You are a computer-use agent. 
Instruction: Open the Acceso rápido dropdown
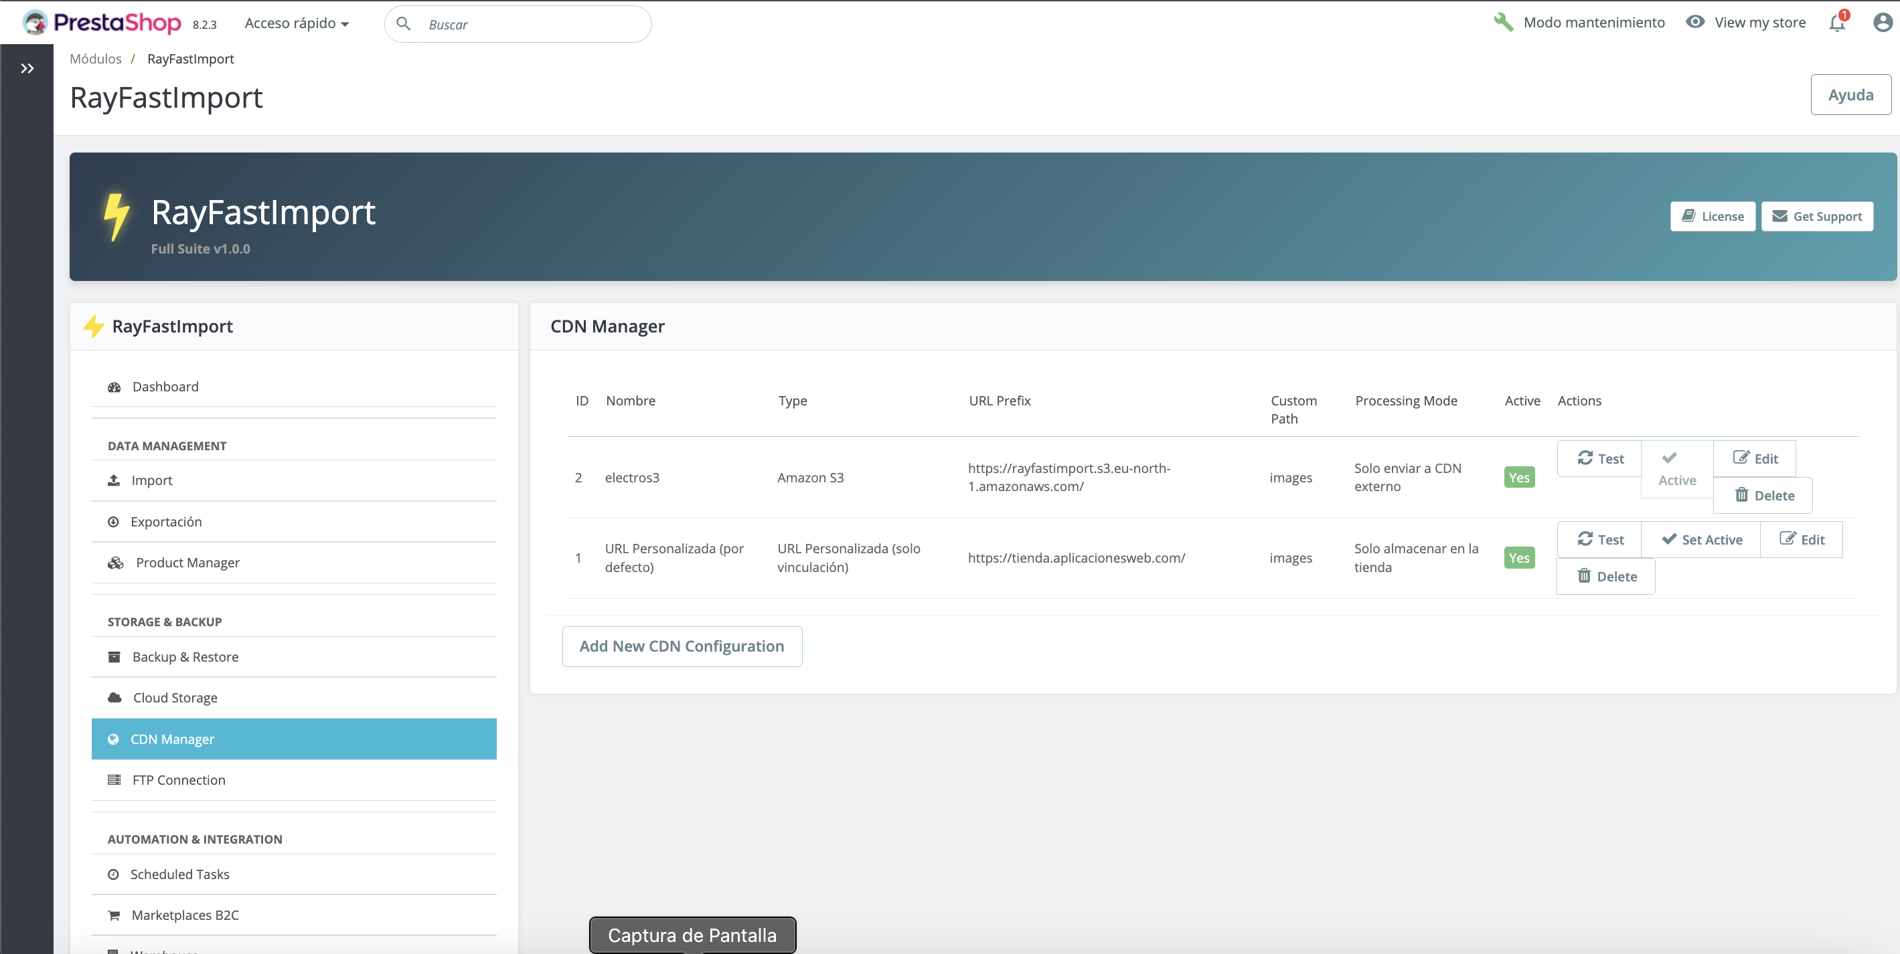click(x=296, y=23)
